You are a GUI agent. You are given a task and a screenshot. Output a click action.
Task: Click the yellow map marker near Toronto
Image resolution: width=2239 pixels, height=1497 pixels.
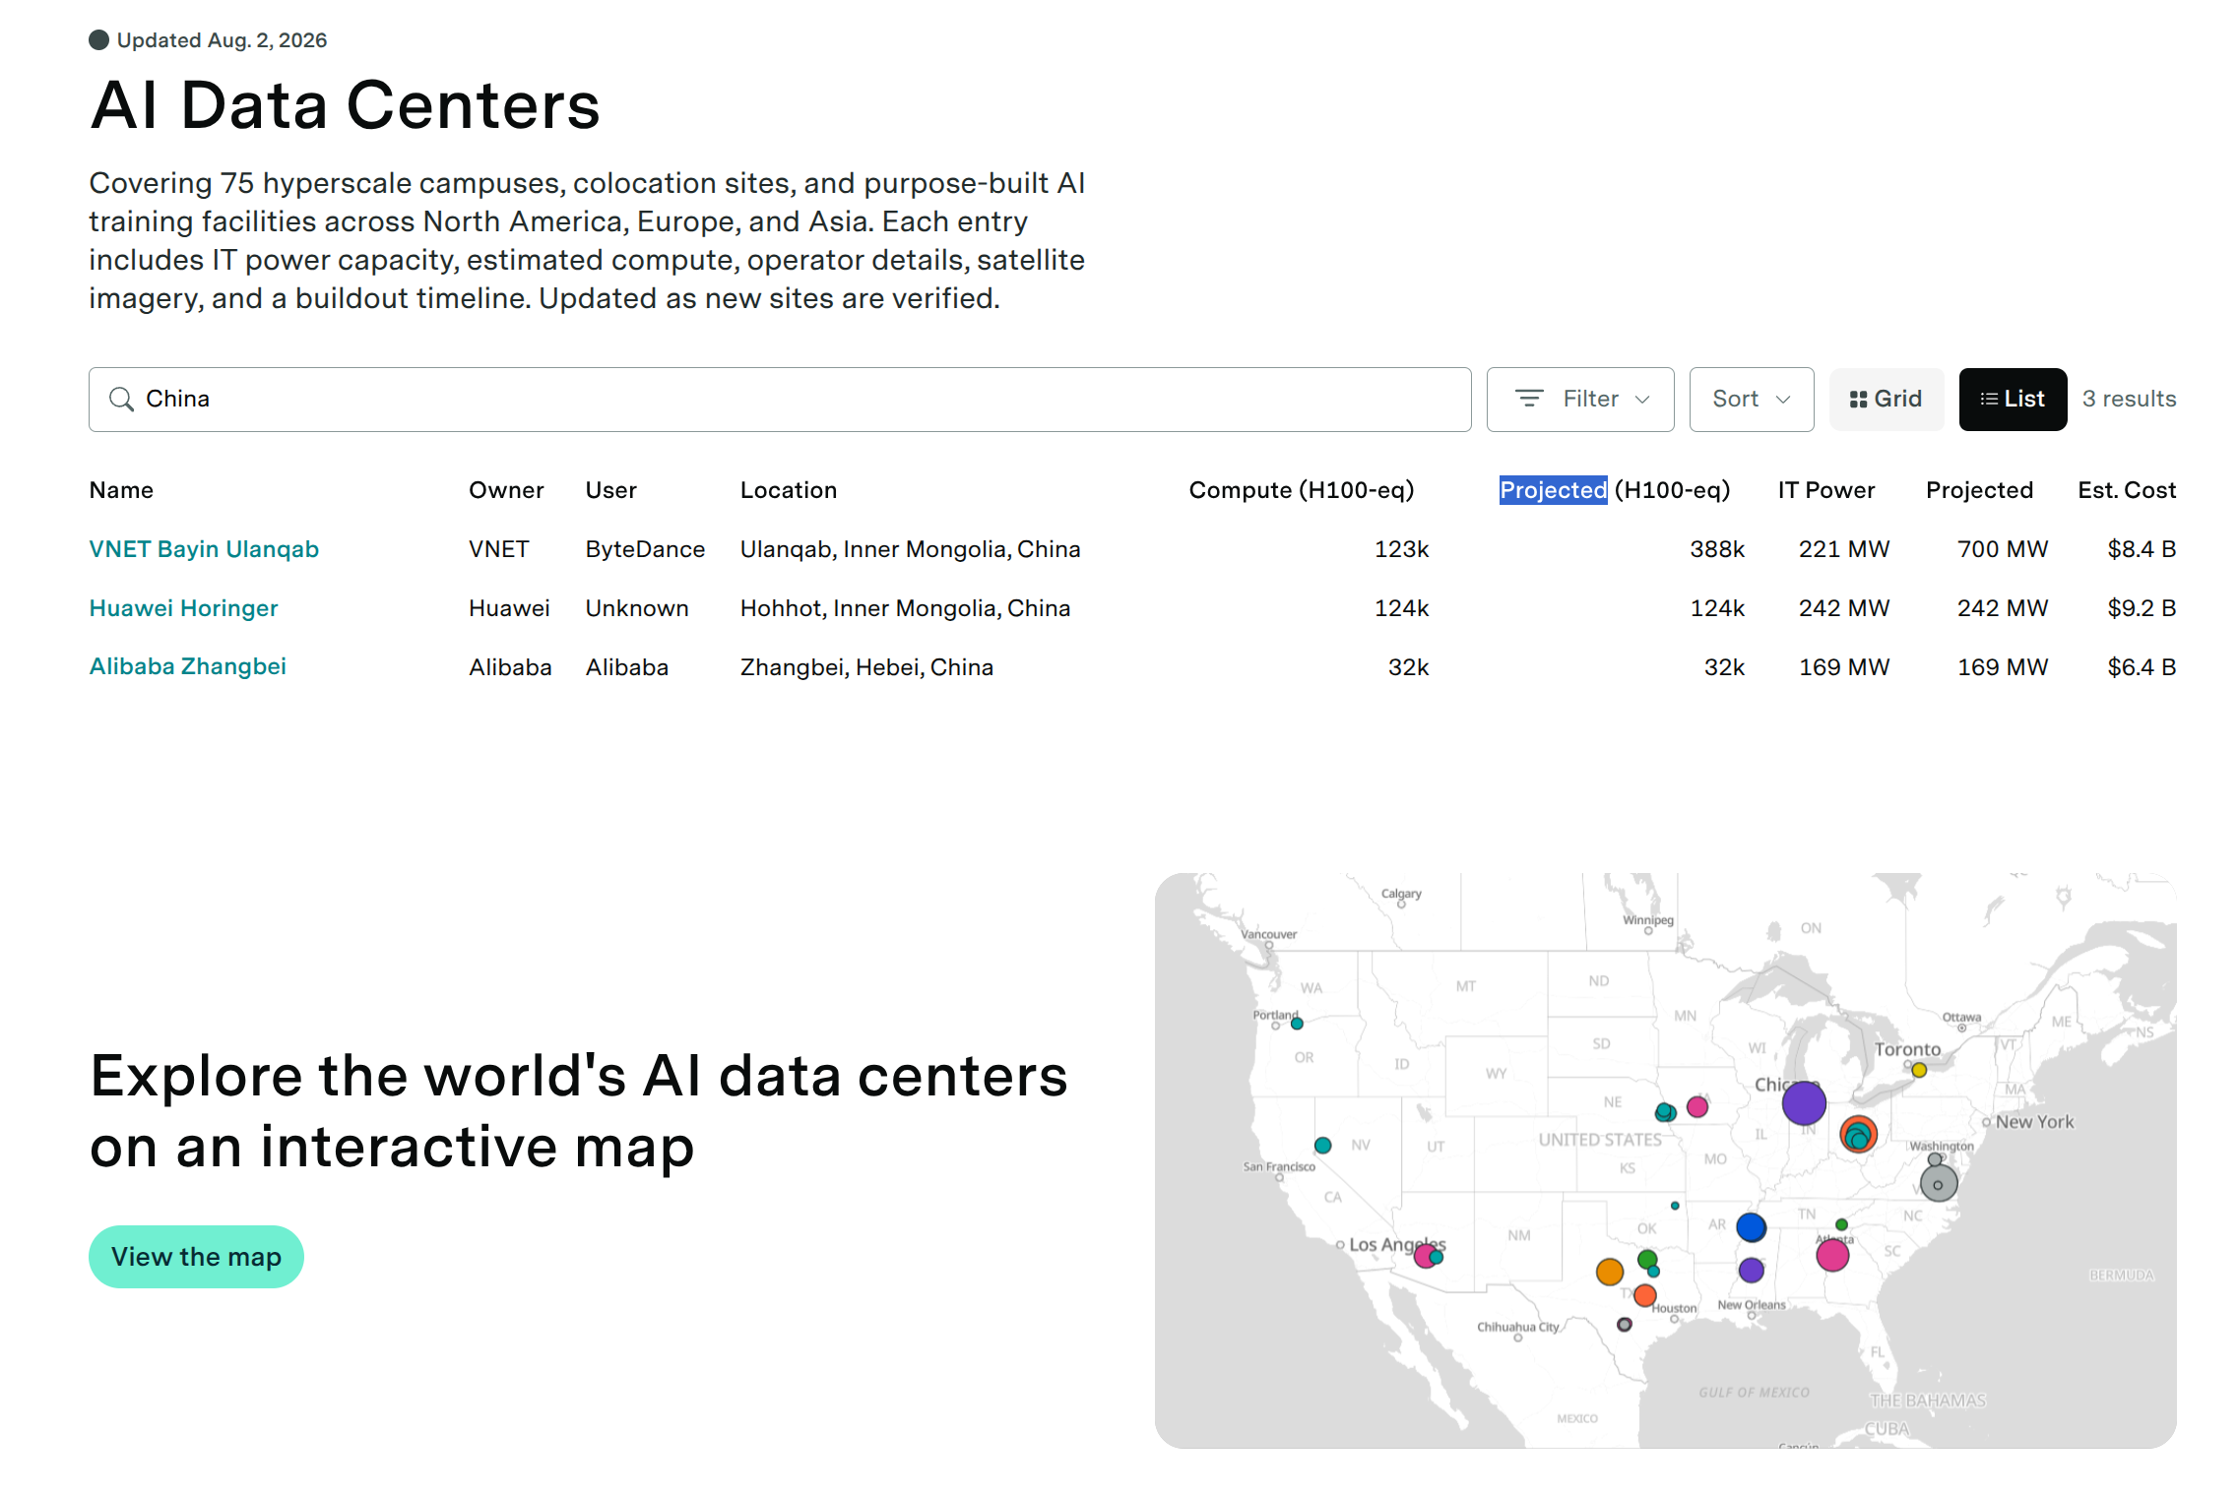(1918, 1070)
